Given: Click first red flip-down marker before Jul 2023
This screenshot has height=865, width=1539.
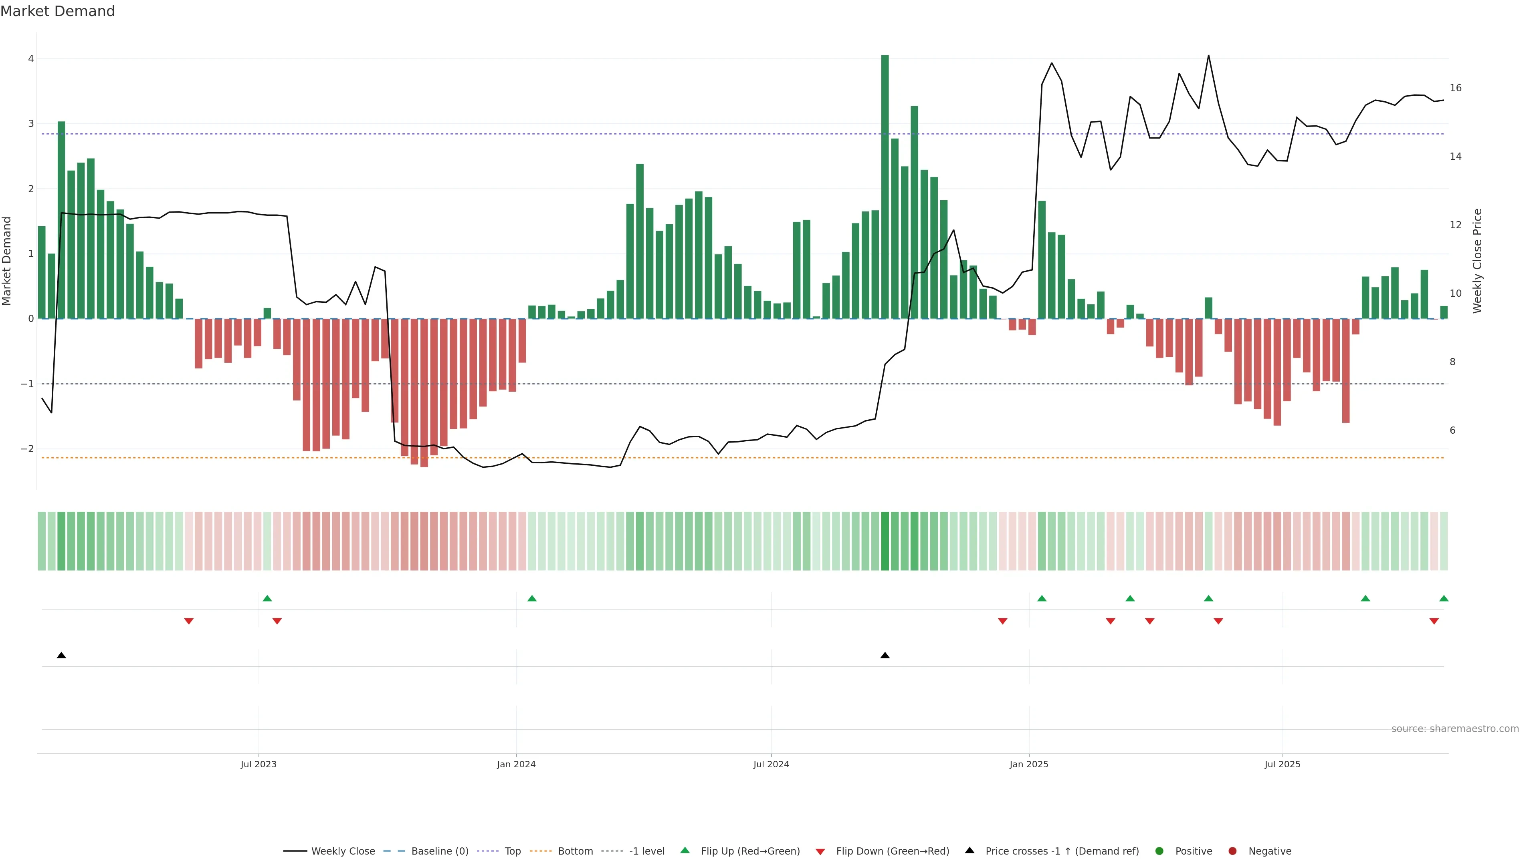Looking at the screenshot, I should [x=189, y=622].
